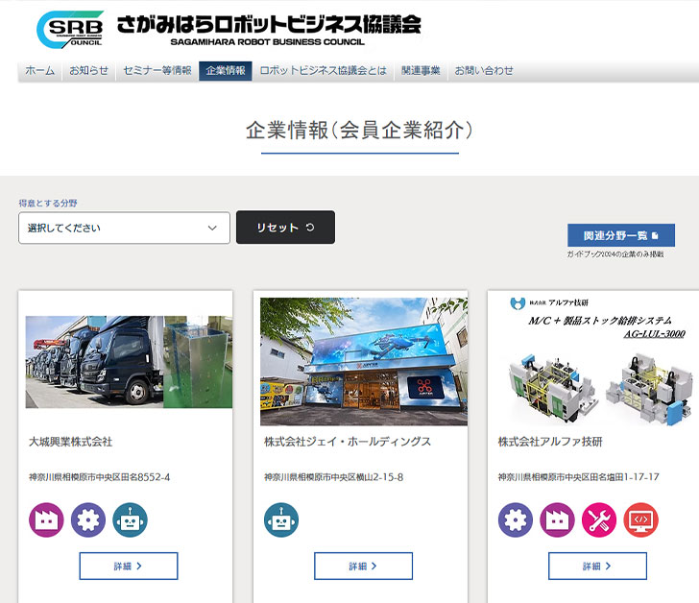Screen dimensions: 699x603
Task: Click the gear icon on 大城興業 card
Action: click(88, 520)
